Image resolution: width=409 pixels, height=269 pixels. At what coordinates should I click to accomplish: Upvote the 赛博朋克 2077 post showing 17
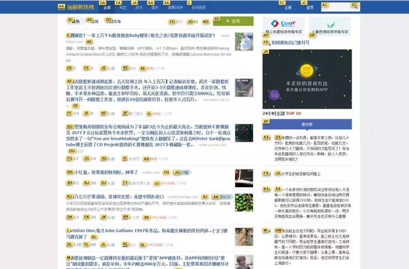72,158
